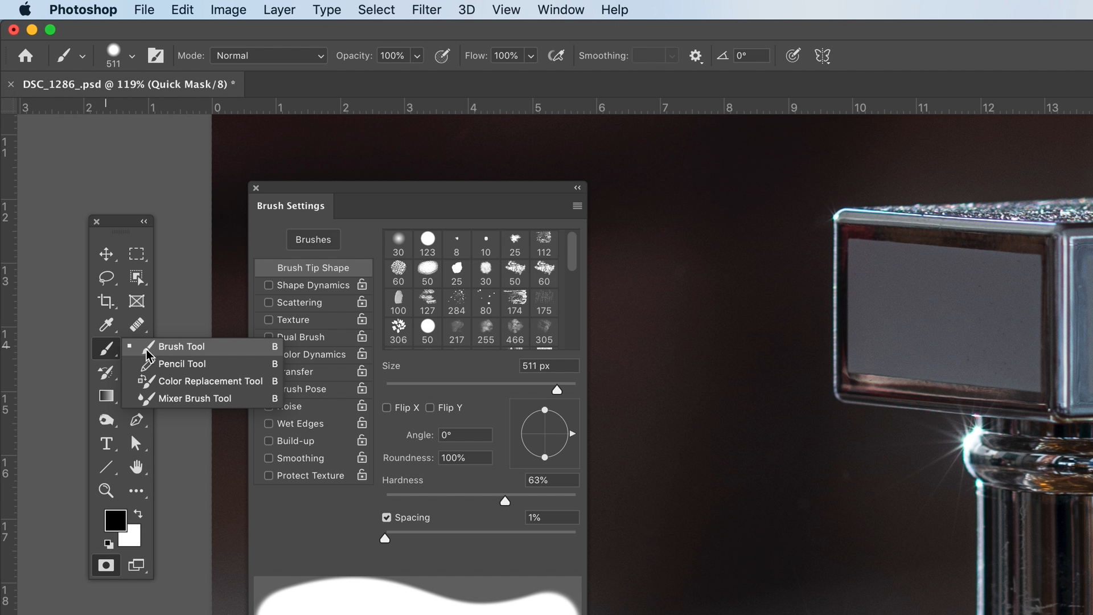Screen dimensions: 1093x615
Task: Open Brush Settings panel menu
Action: (577, 206)
